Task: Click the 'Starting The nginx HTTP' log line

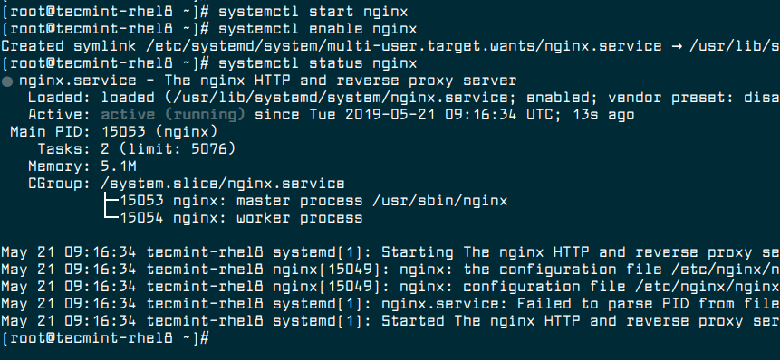Action: 390,252
